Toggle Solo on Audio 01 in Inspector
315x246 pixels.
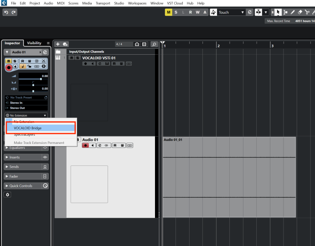15,61
